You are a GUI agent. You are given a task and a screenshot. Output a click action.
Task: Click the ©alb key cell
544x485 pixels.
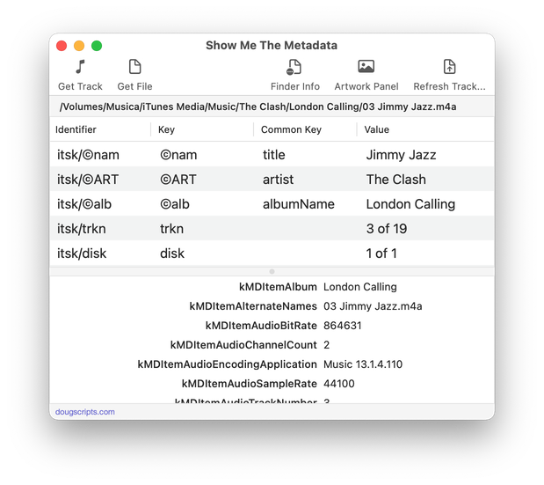(175, 204)
